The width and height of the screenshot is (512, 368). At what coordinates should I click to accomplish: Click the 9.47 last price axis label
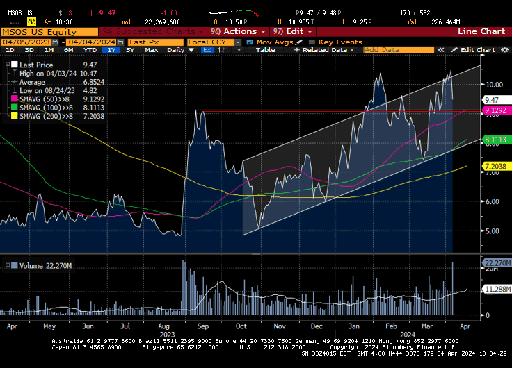coord(496,100)
